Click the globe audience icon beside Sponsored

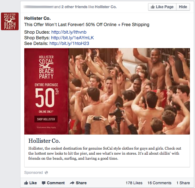(x=46, y=173)
